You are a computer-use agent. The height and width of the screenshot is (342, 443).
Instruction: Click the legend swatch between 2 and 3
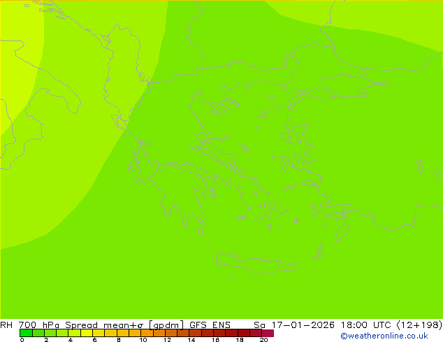tap(50, 333)
